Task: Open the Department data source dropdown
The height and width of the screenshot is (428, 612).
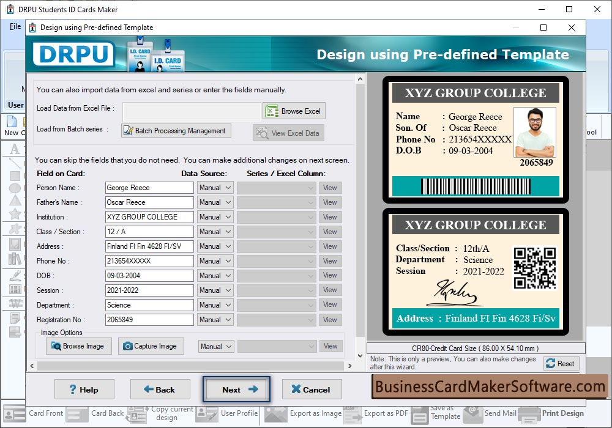Action: click(215, 305)
